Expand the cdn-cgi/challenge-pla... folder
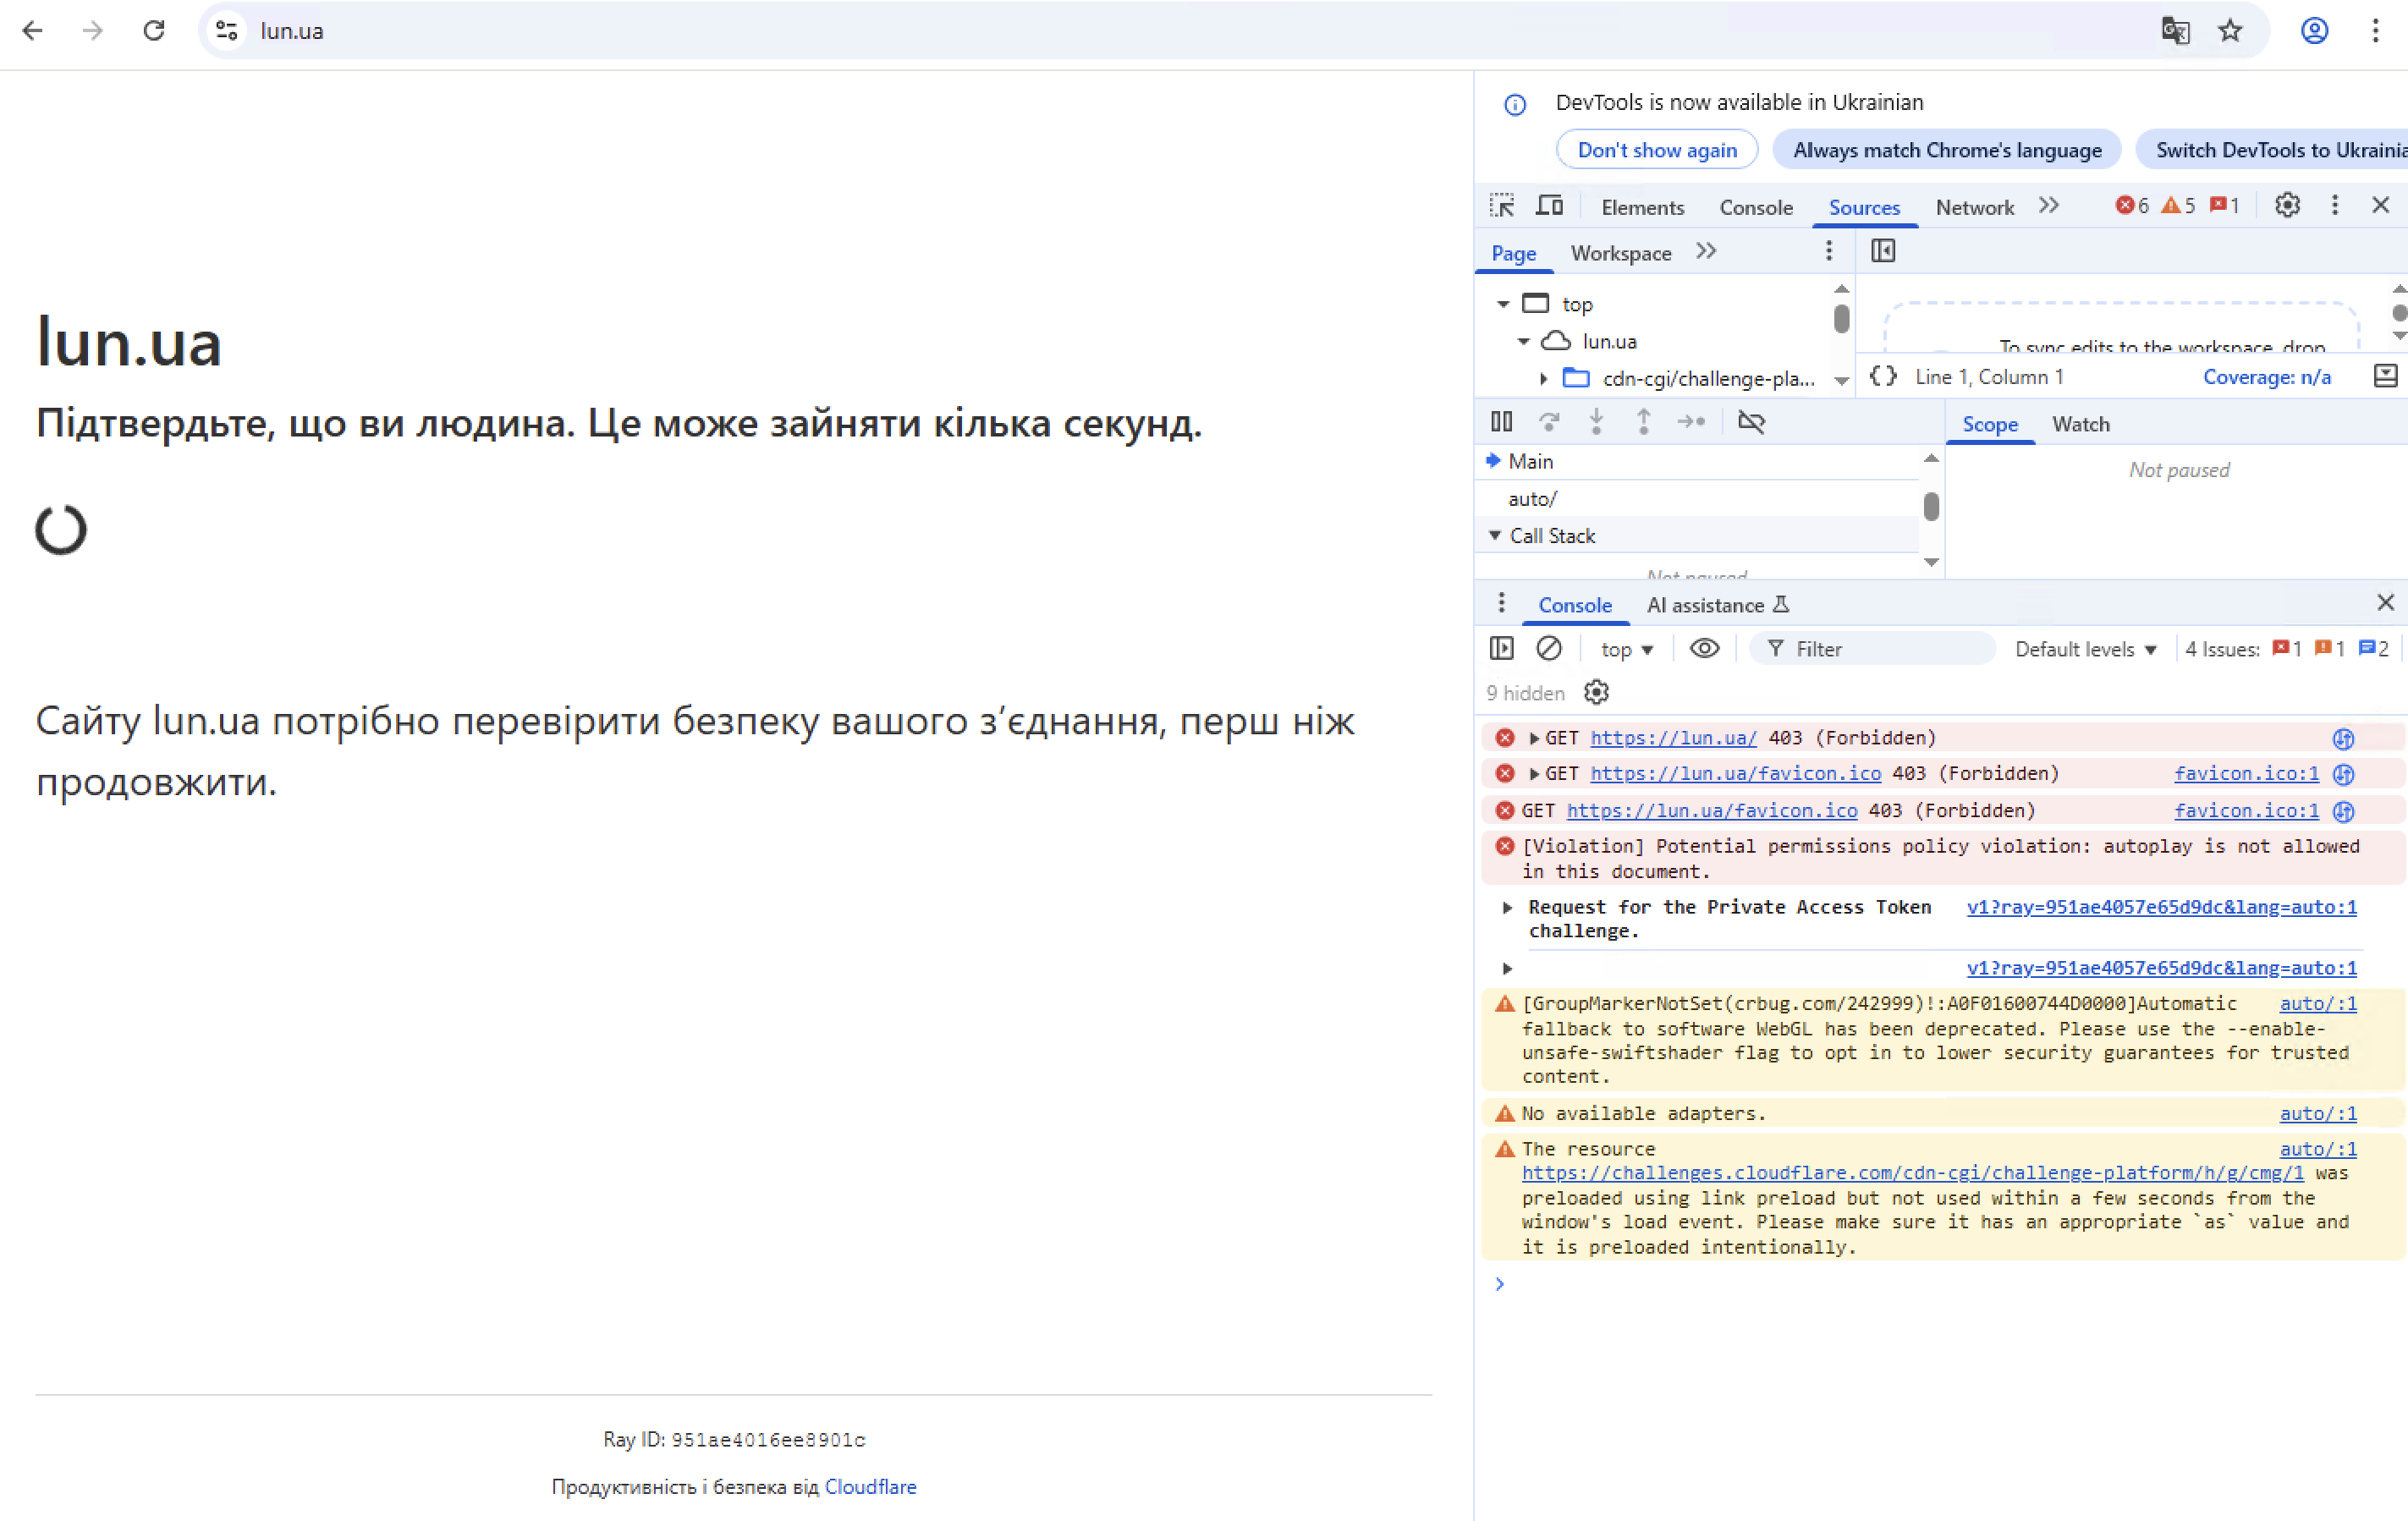The image size is (2408, 1521). 1544,378
